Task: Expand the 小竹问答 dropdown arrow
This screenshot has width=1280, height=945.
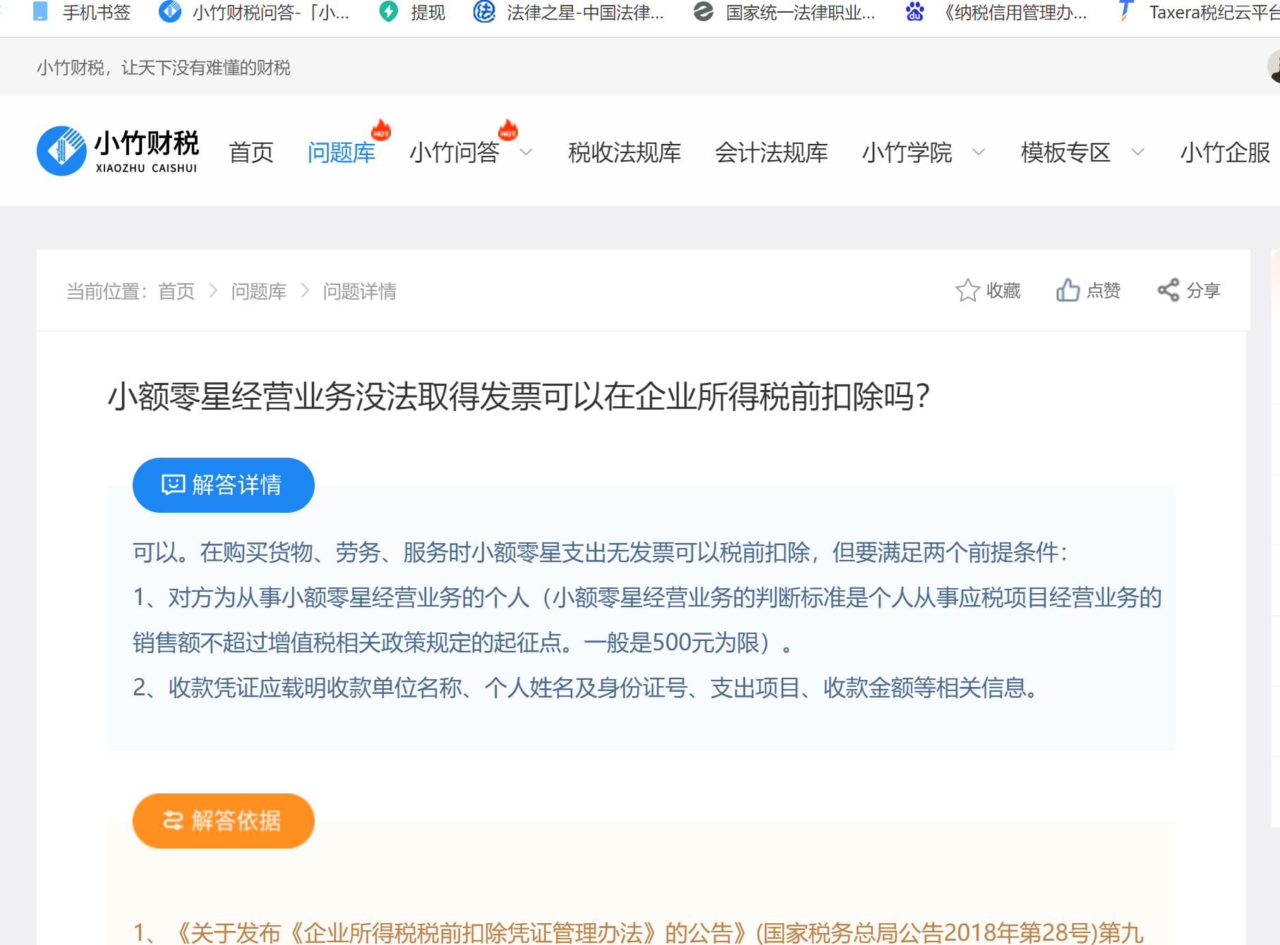Action: 526,152
